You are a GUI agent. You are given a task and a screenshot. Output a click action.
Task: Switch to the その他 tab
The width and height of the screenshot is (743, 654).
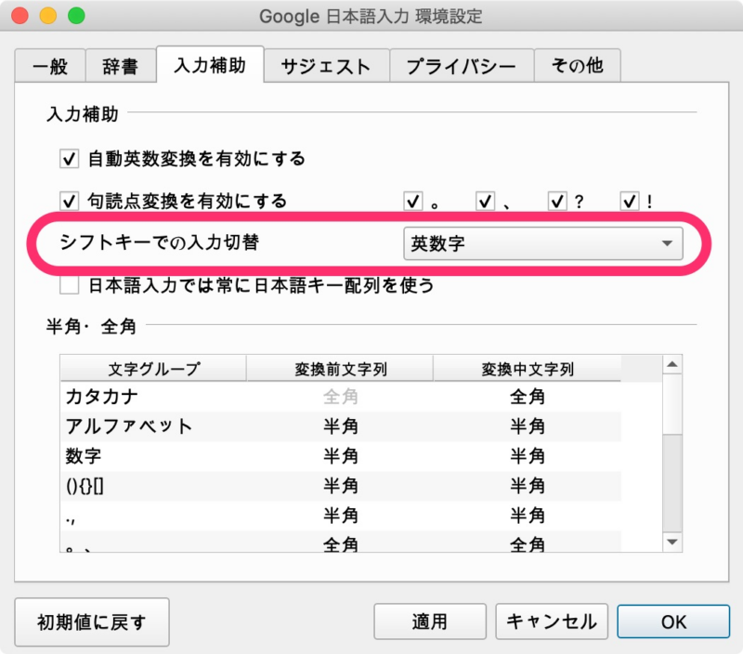click(577, 65)
